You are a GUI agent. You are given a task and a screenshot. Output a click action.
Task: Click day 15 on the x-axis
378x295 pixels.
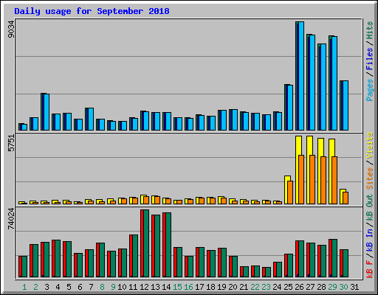(x=177, y=287)
